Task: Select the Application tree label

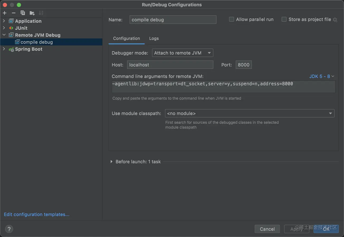Action: pyautogui.click(x=28, y=21)
